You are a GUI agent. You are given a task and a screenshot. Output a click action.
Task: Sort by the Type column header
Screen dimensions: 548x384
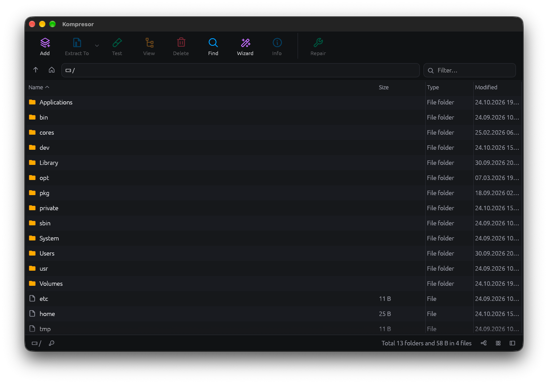click(x=433, y=88)
